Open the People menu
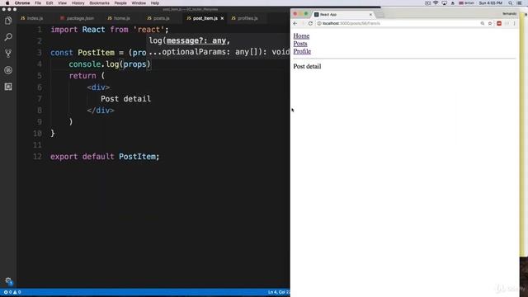The width and height of the screenshot is (528, 297). (x=120, y=3)
